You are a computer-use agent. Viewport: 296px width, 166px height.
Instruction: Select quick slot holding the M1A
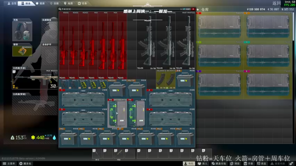tap(119, 153)
